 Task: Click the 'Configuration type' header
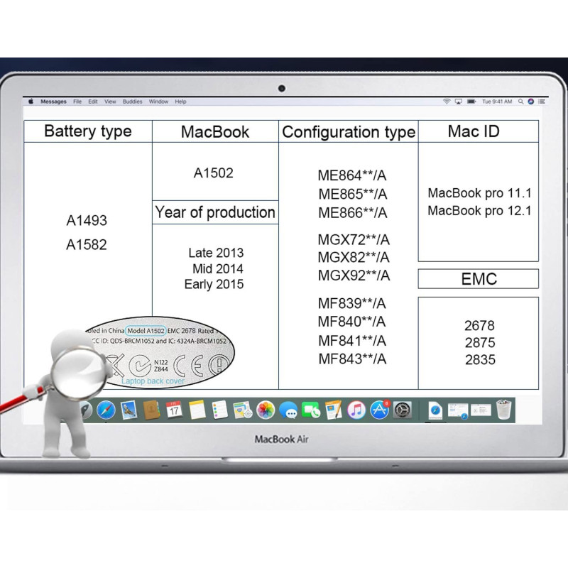[349, 132]
